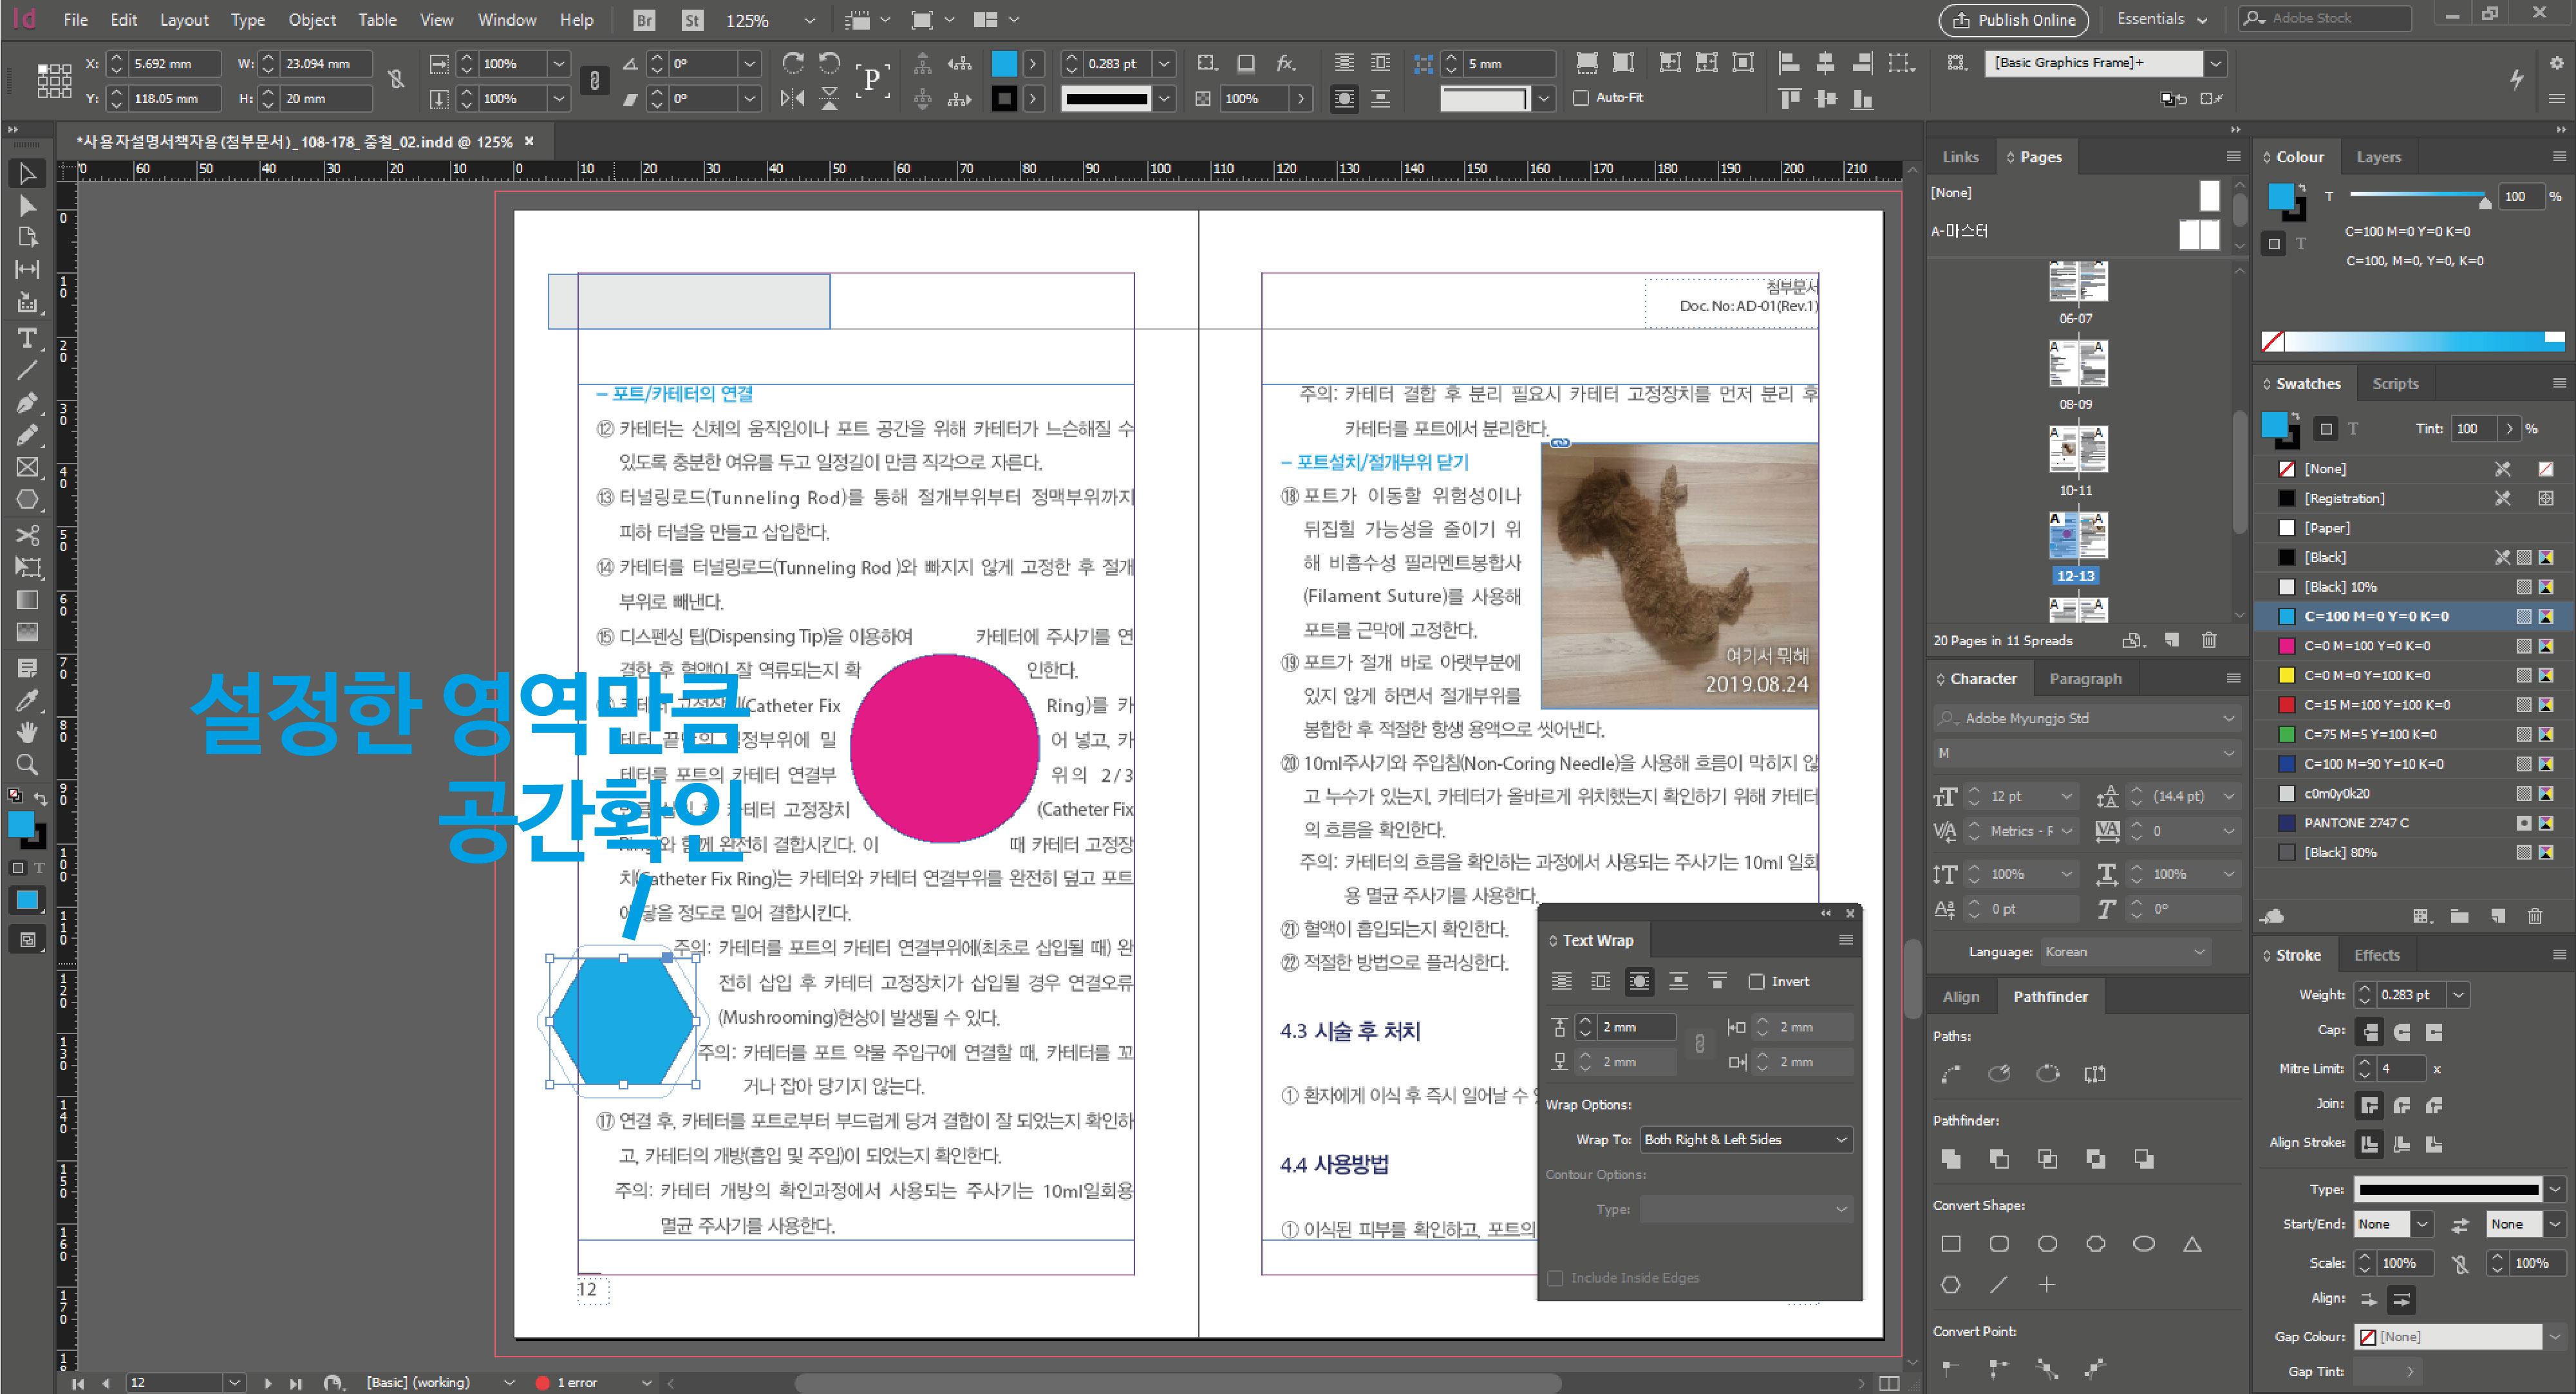The width and height of the screenshot is (2576, 1394).
Task: Rotate 90 degrees clockwise icon
Action: click(x=792, y=63)
